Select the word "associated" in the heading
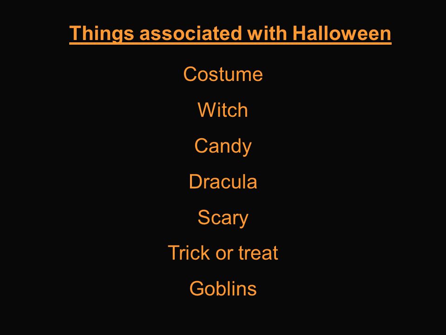Screen dimensions: 446x335 pyautogui.click(x=191, y=33)
